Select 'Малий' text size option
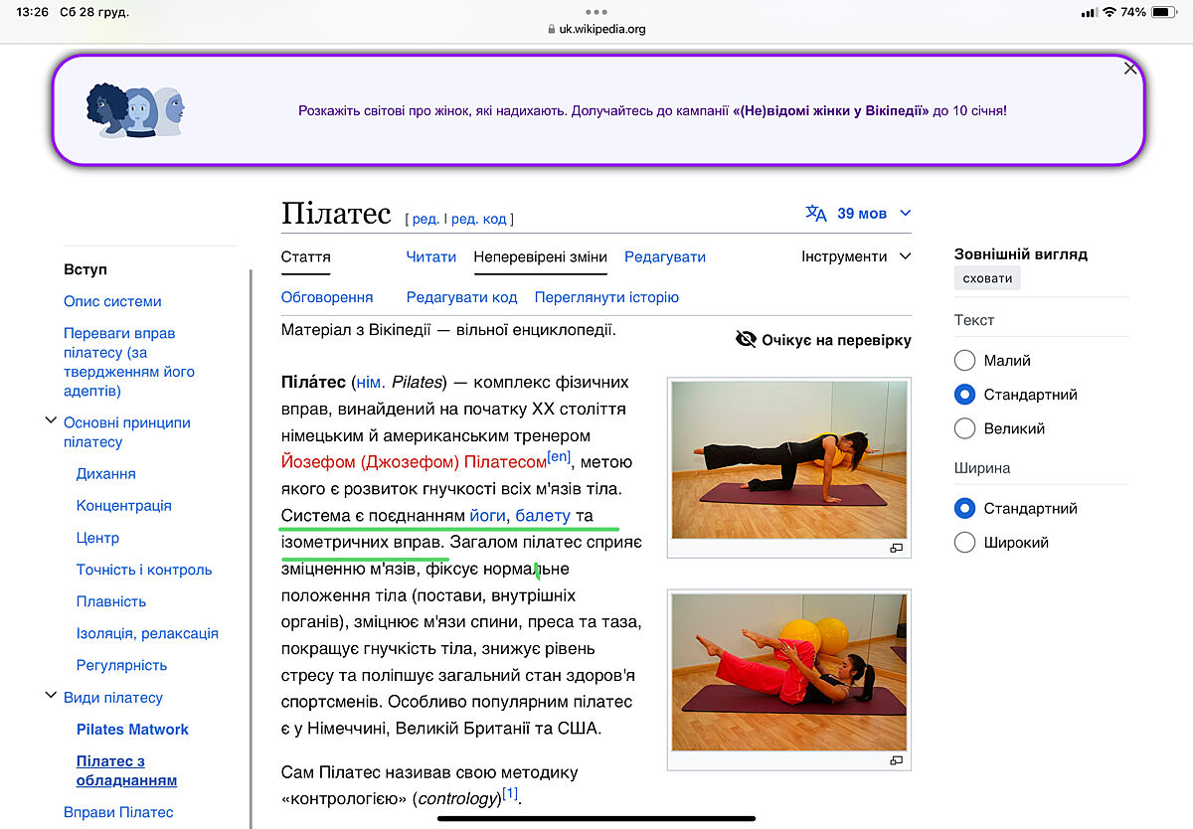 (x=964, y=361)
